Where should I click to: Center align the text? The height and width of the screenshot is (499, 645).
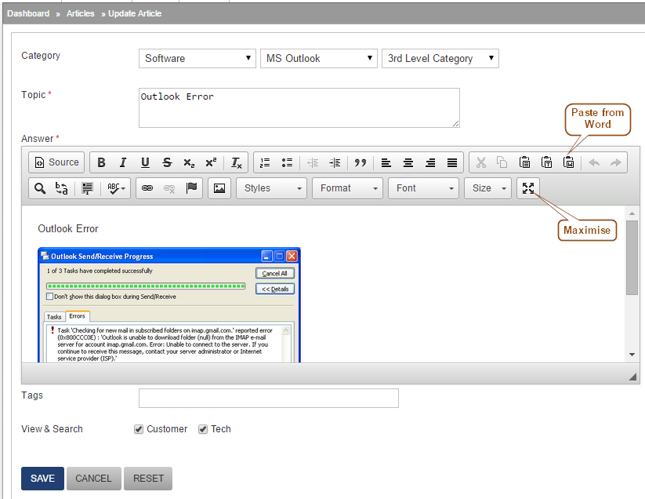pyautogui.click(x=408, y=162)
